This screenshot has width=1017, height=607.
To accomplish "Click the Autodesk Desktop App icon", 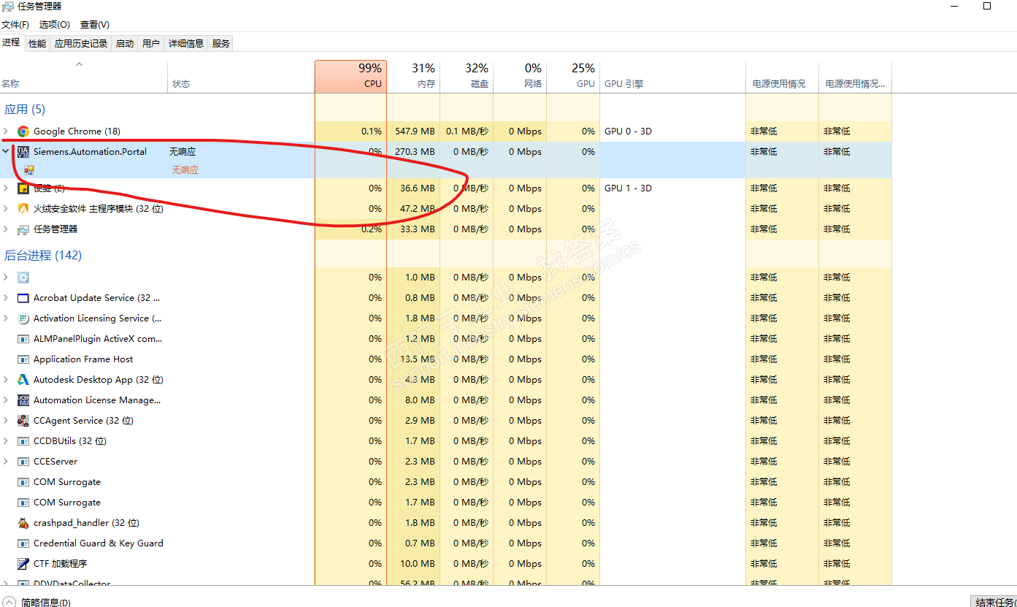I will 23,380.
